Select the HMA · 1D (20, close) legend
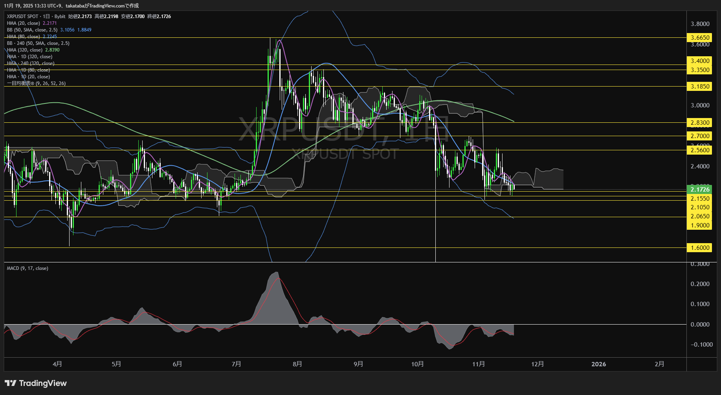This screenshot has height=395, width=721. click(28, 76)
